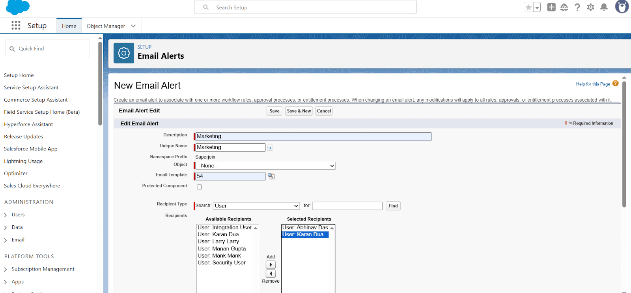This screenshot has width=631, height=293.
Task: Select 'User: Karan Dua' in Selected Recipients
Action: coord(305,234)
